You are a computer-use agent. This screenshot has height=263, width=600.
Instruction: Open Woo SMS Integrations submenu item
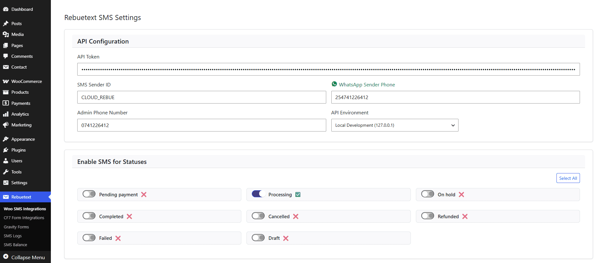(x=25, y=209)
